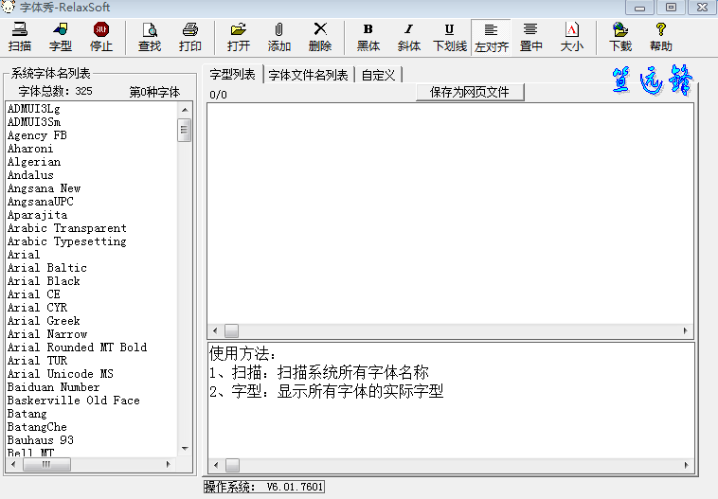Select Baskerville Old Face font

click(74, 401)
